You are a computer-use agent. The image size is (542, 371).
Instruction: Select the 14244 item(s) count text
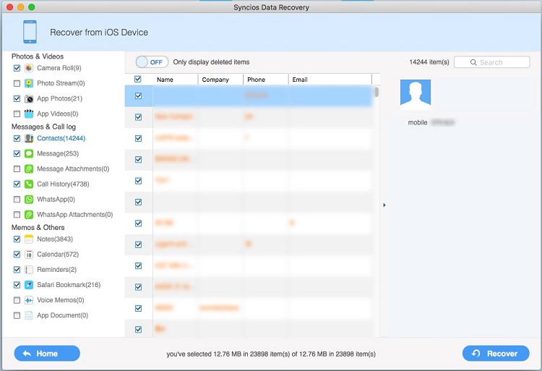click(429, 62)
